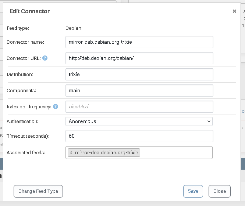Close the Edit Connector dialog with X icon
The height and width of the screenshot is (206, 245).
[234, 11]
